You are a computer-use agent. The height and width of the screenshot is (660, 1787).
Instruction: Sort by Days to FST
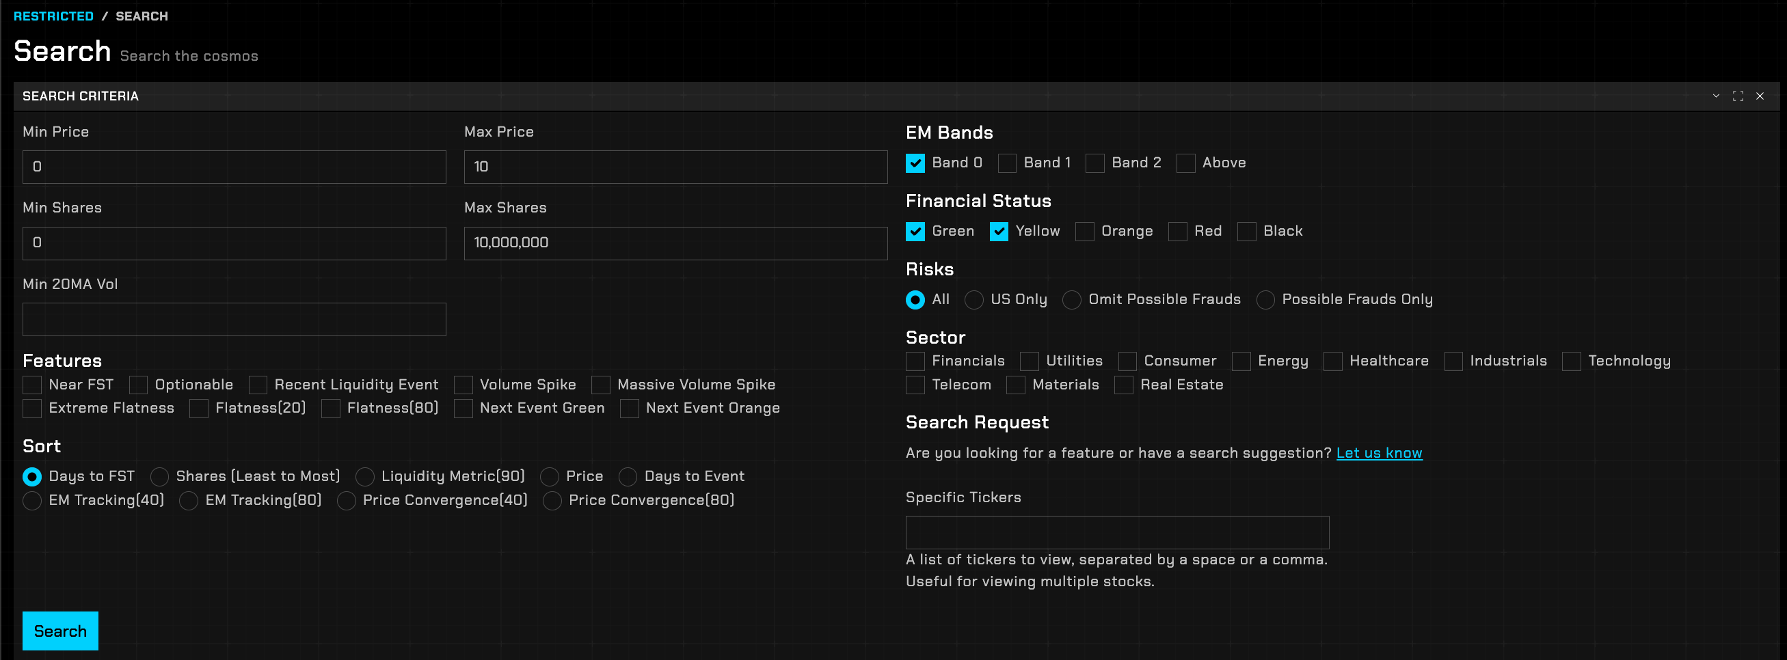(x=32, y=477)
